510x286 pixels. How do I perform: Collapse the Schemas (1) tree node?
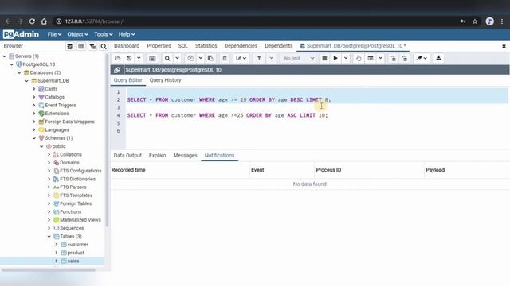34,138
